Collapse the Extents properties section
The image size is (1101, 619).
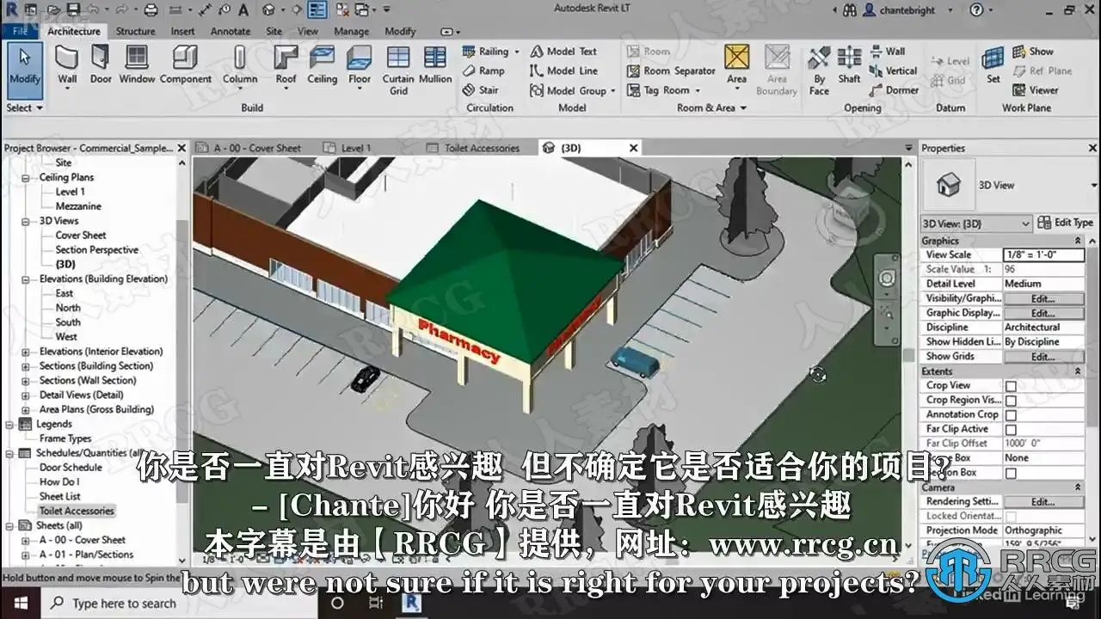(1079, 371)
